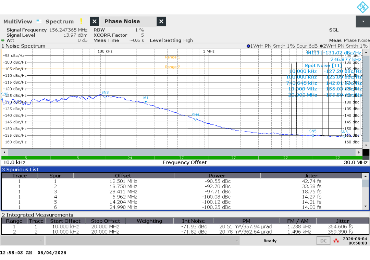Screen dimensions: 370x260
Task: Click the Power column header in Spurious List
Action: (x=217, y=175)
